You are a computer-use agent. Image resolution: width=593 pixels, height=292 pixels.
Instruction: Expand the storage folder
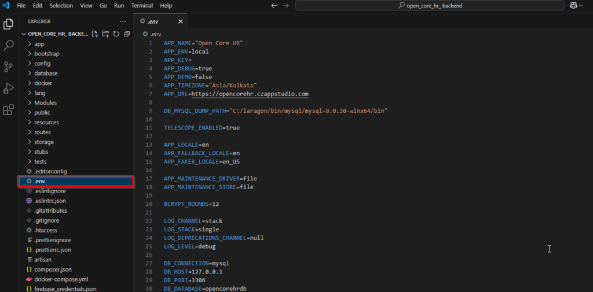tap(76, 142)
